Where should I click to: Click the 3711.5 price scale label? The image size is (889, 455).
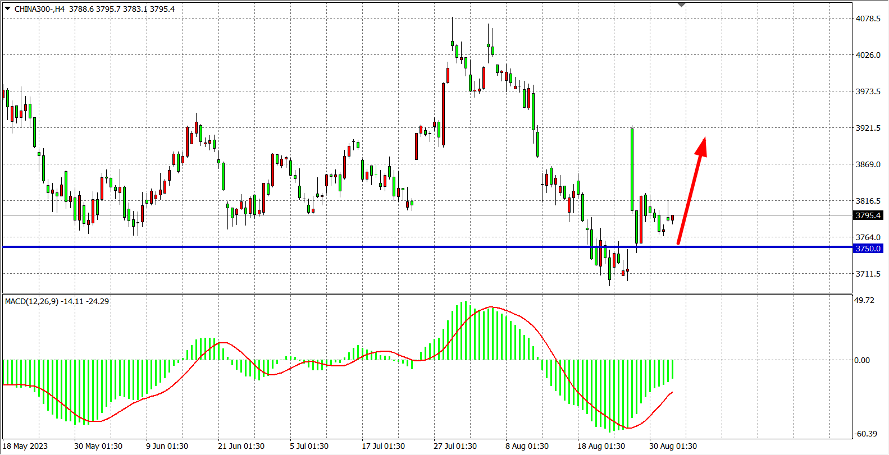coord(868,274)
